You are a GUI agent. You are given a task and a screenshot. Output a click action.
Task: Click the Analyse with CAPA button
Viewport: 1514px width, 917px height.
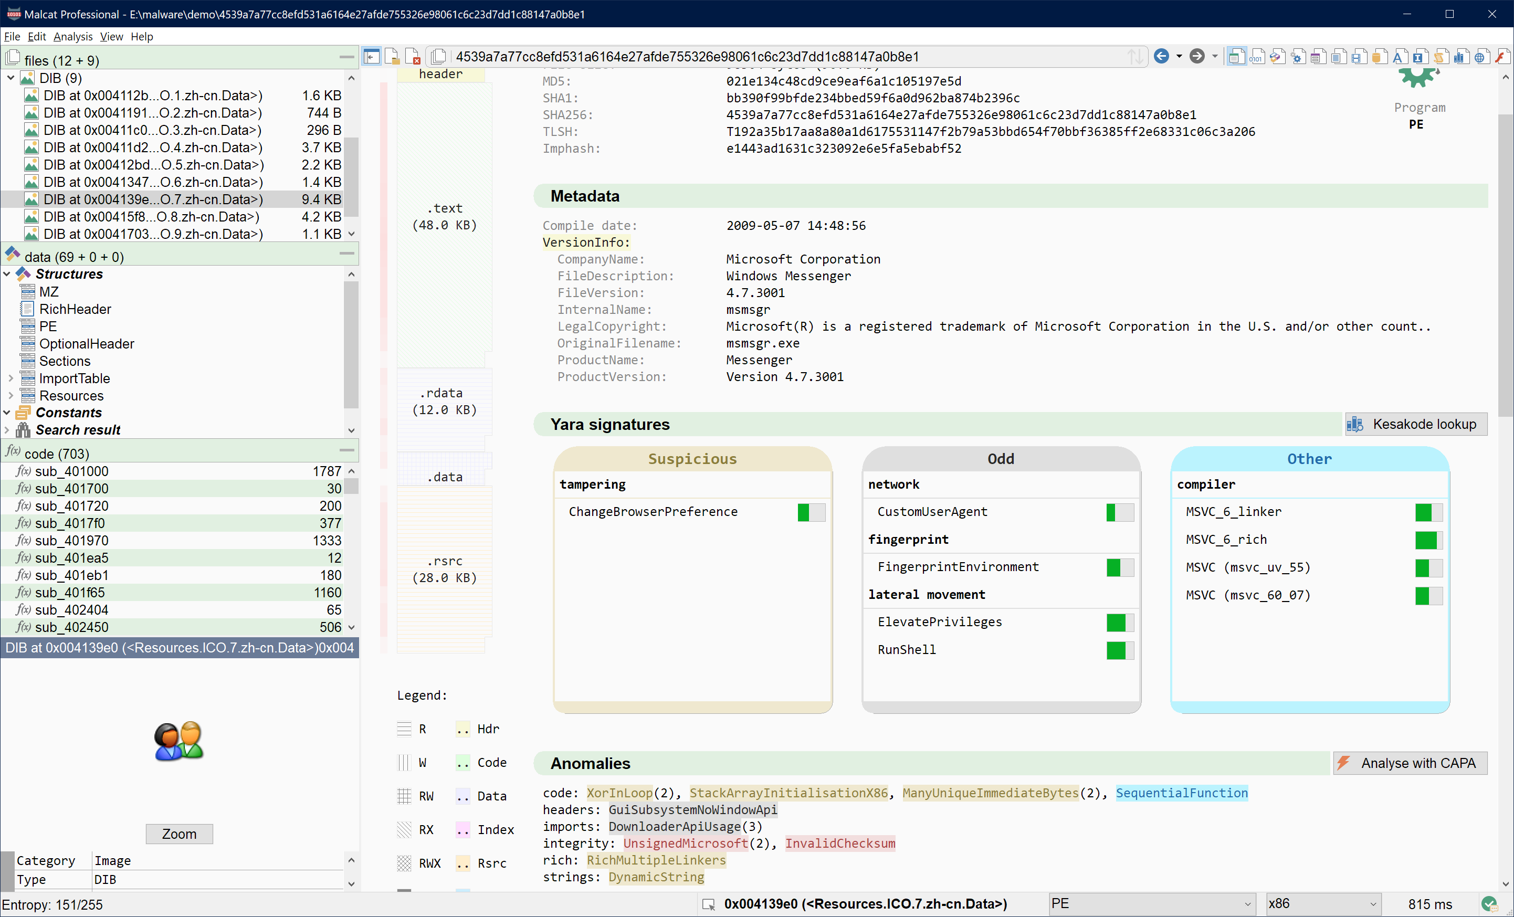(1410, 763)
